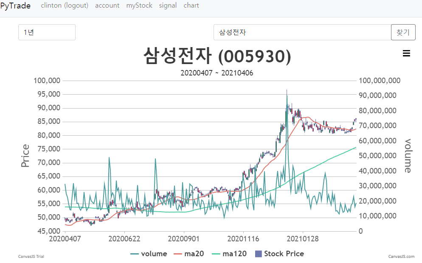Open the signal menu item
Viewport: 422px width, 263px height.
(x=168, y=6)
